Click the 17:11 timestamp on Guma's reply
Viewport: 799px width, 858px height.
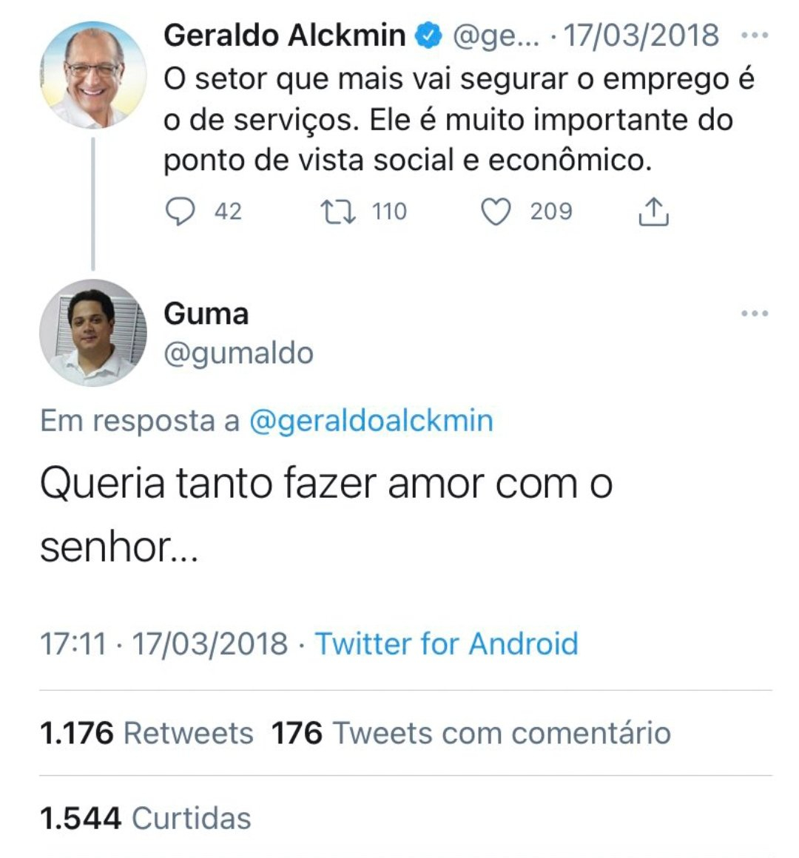click(x=73, y=643)
